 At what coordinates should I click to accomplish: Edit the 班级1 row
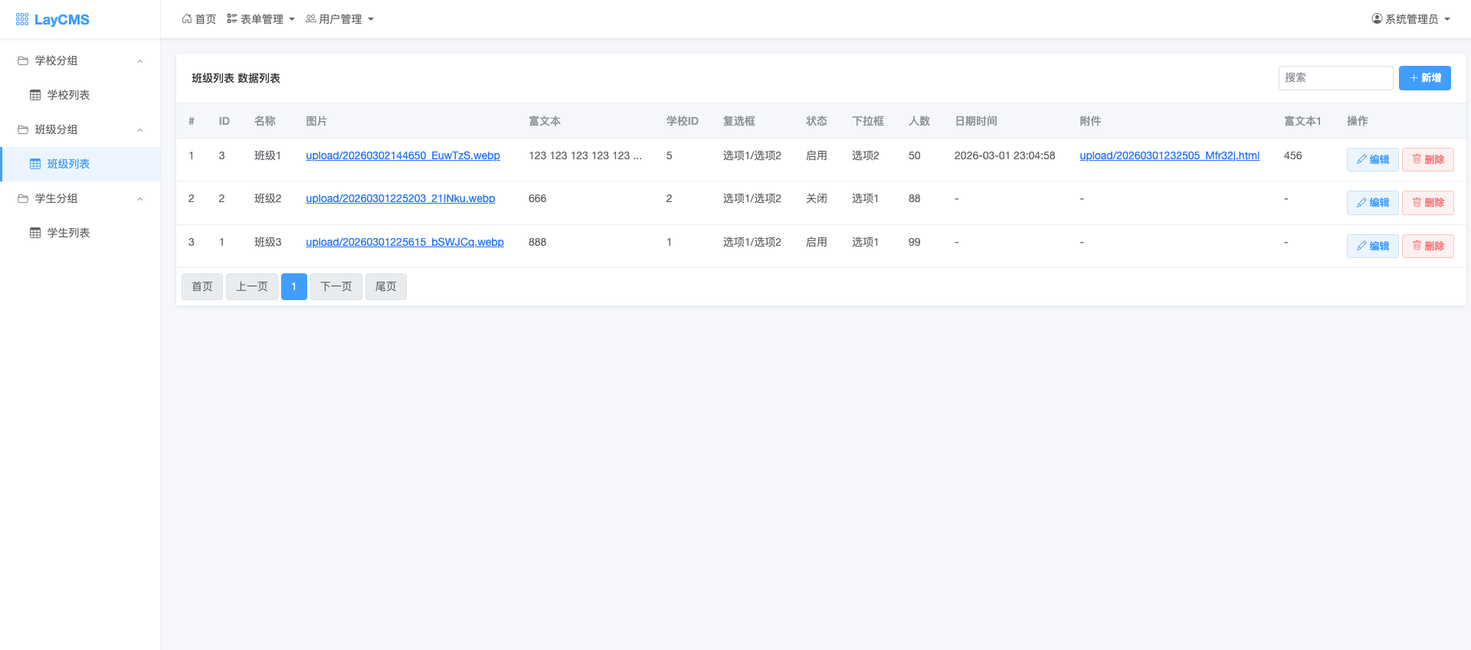pos(1372,159)
